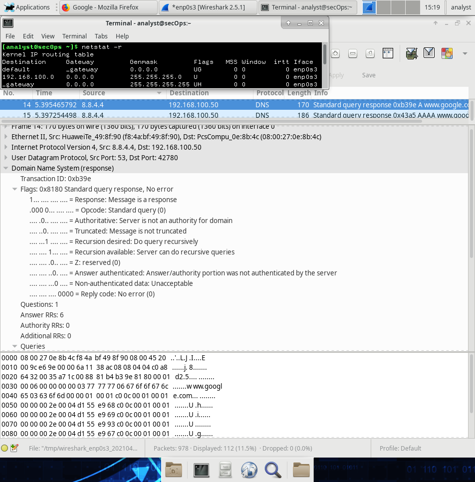
Task: Collapse the Queries subtree
Action: (14, 346)
